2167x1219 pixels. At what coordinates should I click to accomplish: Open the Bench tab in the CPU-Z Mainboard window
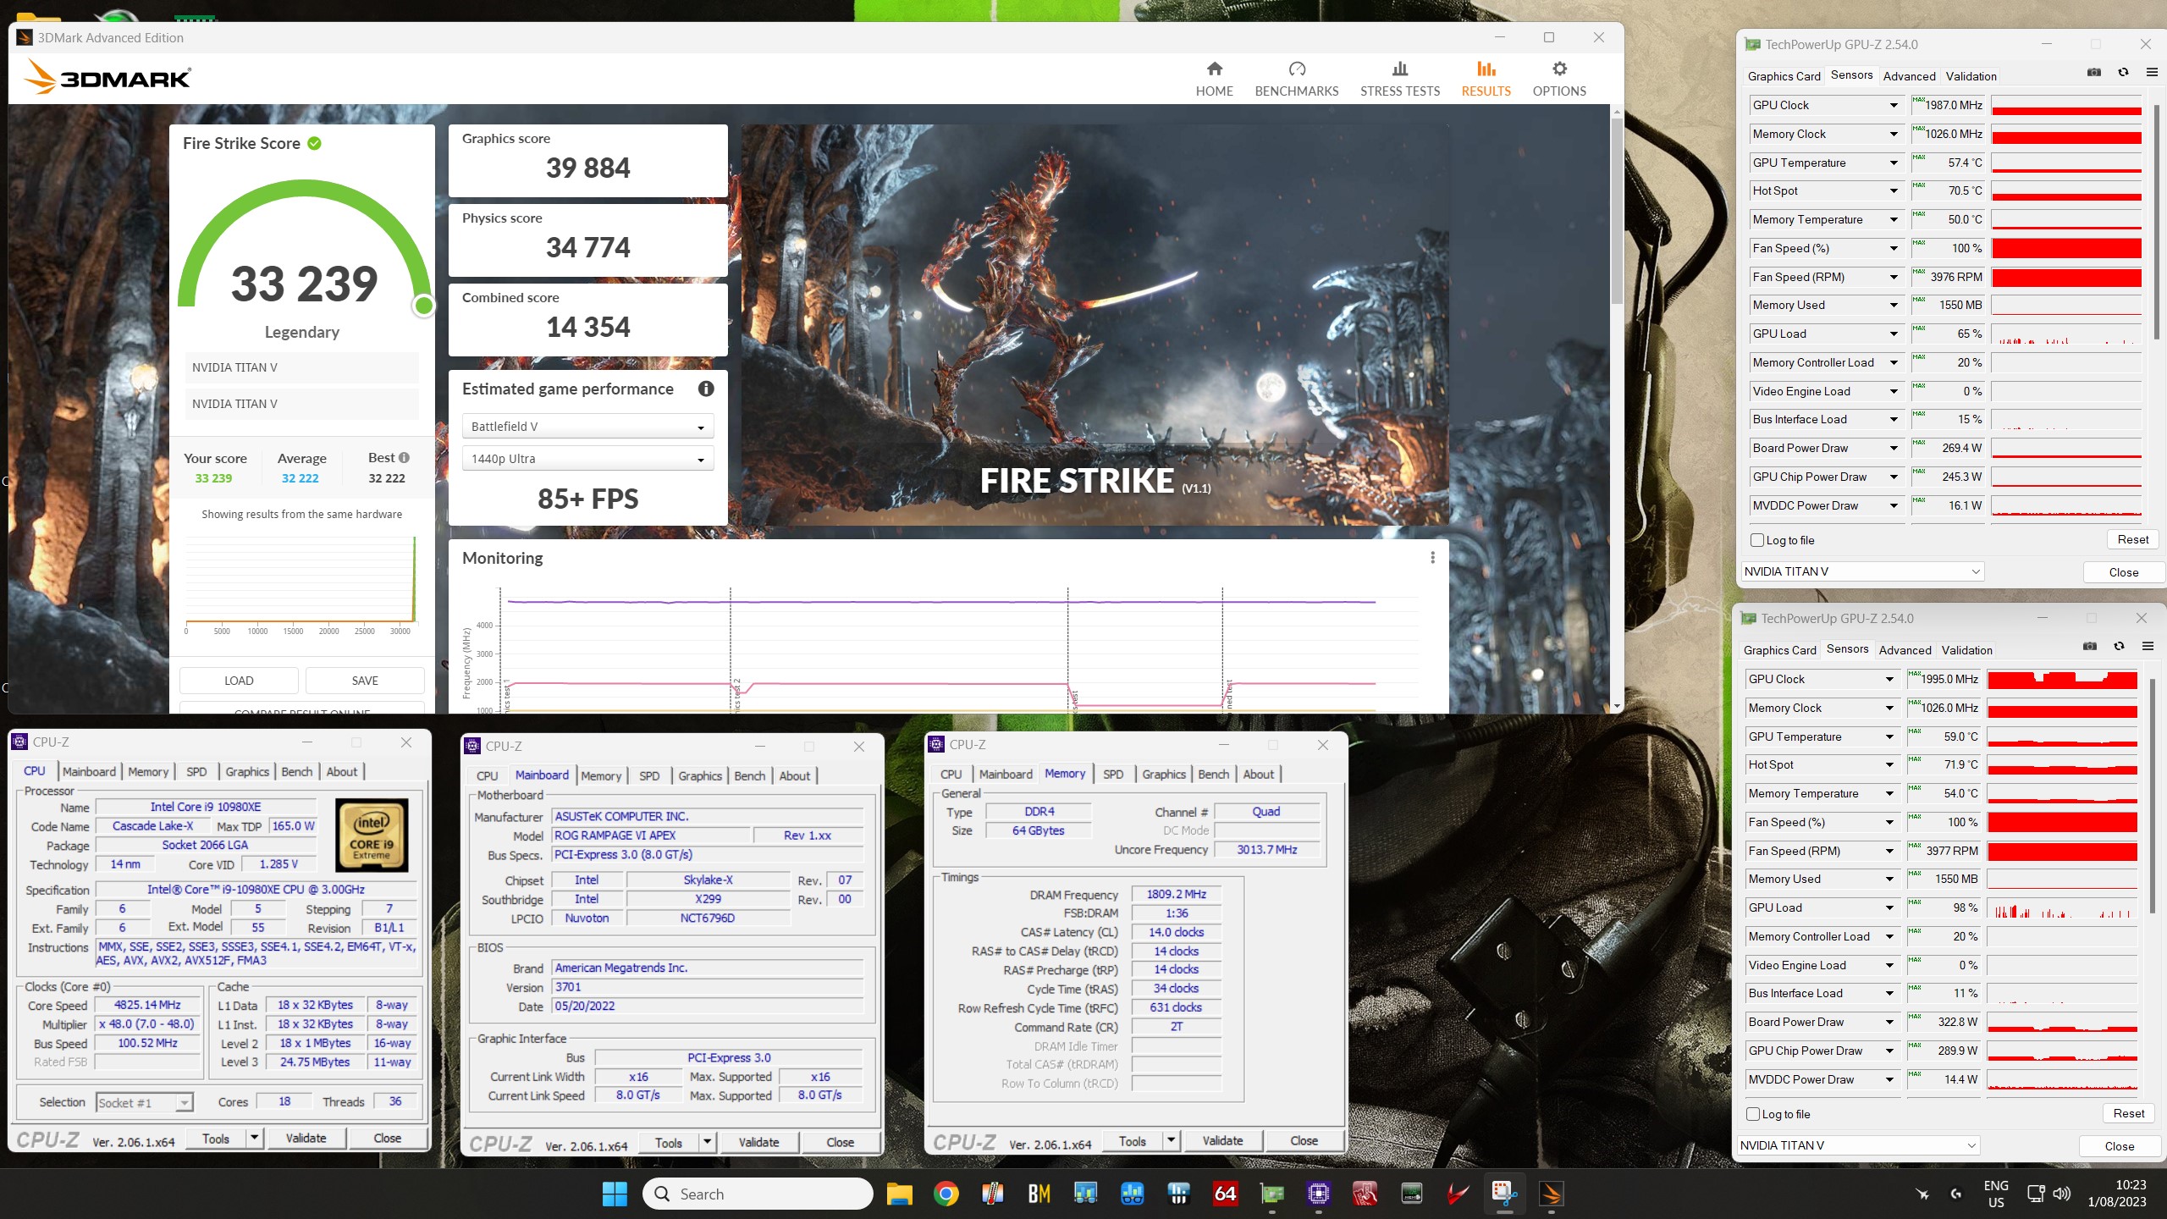[x=749, y=775]
